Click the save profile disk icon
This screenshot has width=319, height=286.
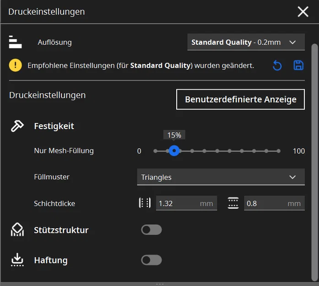tap(298, 65)
